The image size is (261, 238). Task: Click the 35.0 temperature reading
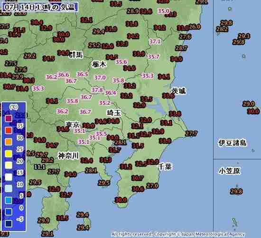(164, 11)
